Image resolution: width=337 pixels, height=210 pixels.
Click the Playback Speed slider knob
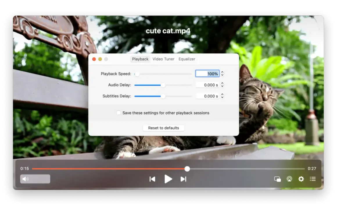pyautogui.click(x=137, y=74)
